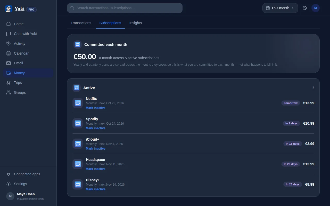The image size is (330, 206).
Task: Click the In 20 days badge
Action: click(x=291, y=164)
